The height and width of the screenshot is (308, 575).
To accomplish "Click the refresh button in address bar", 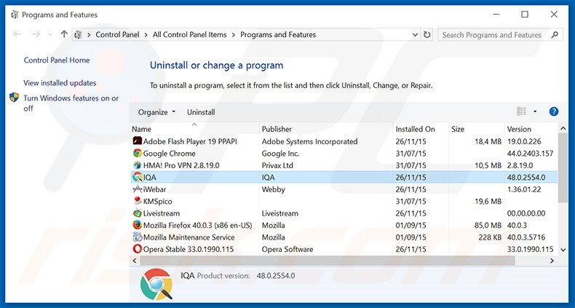I will (427, 35).
